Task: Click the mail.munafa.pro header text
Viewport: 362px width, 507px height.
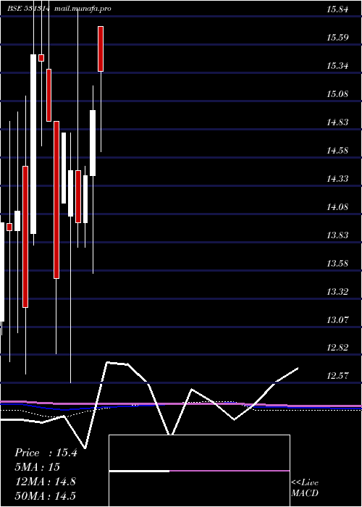Action: (x=83, y=9)
